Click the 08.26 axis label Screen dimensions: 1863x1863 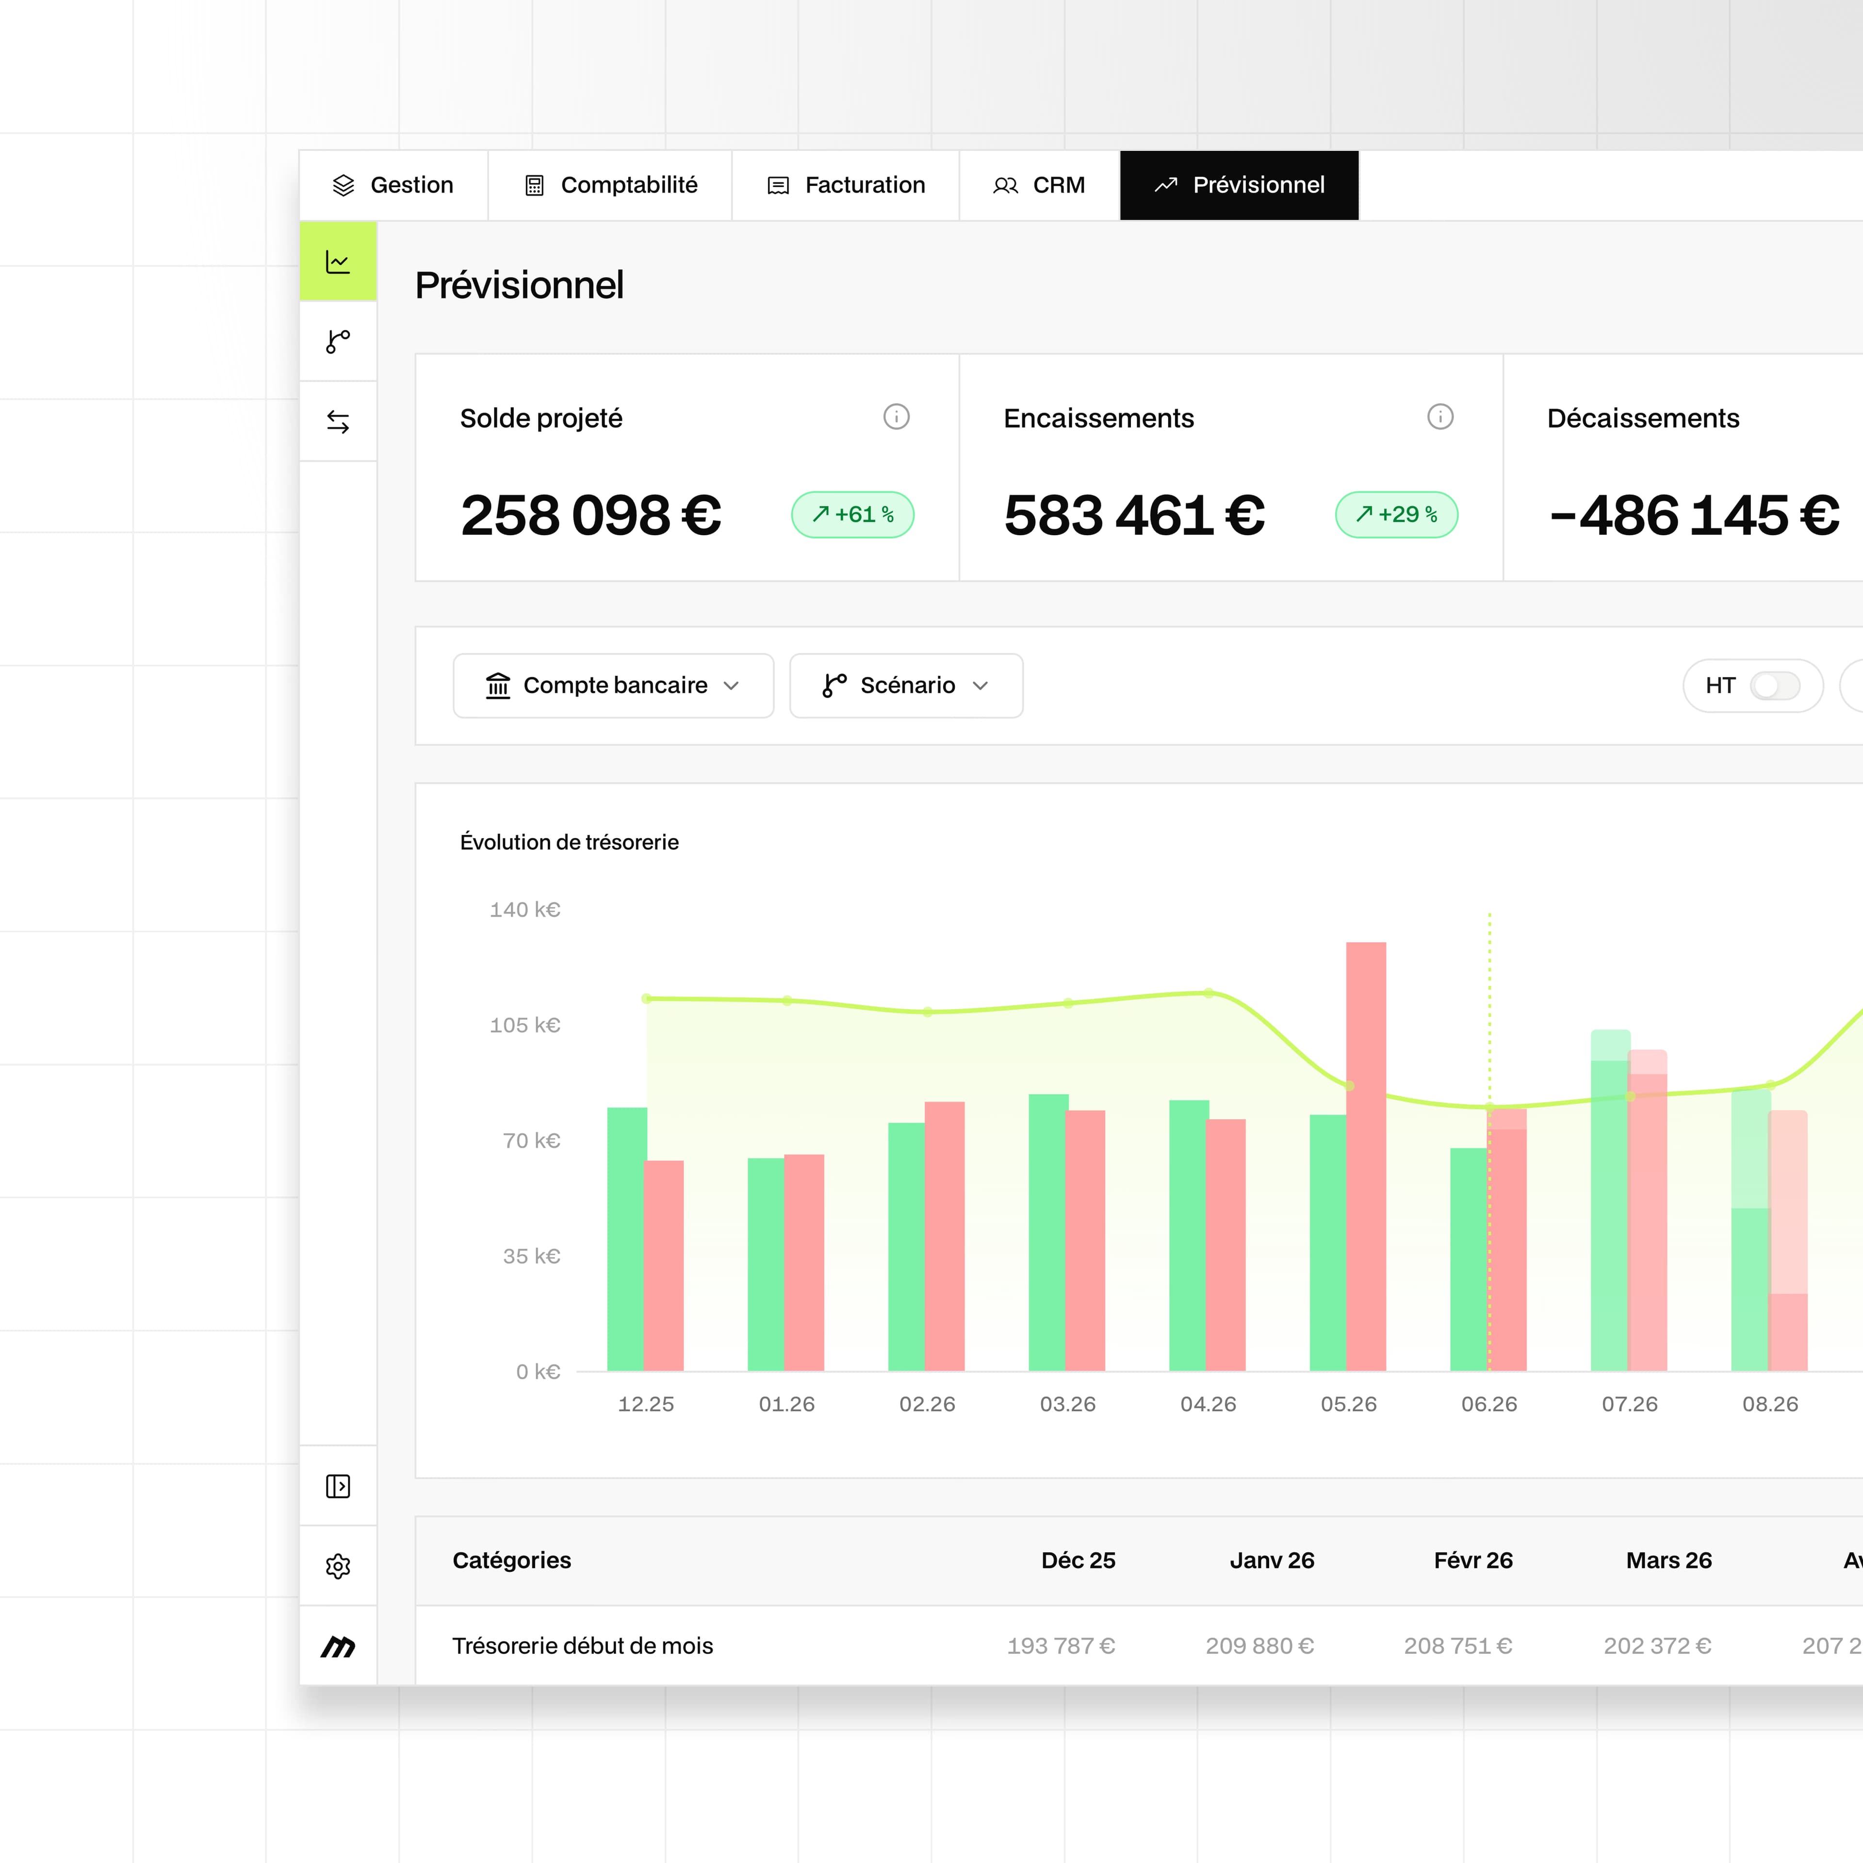coord(1770,1404)
